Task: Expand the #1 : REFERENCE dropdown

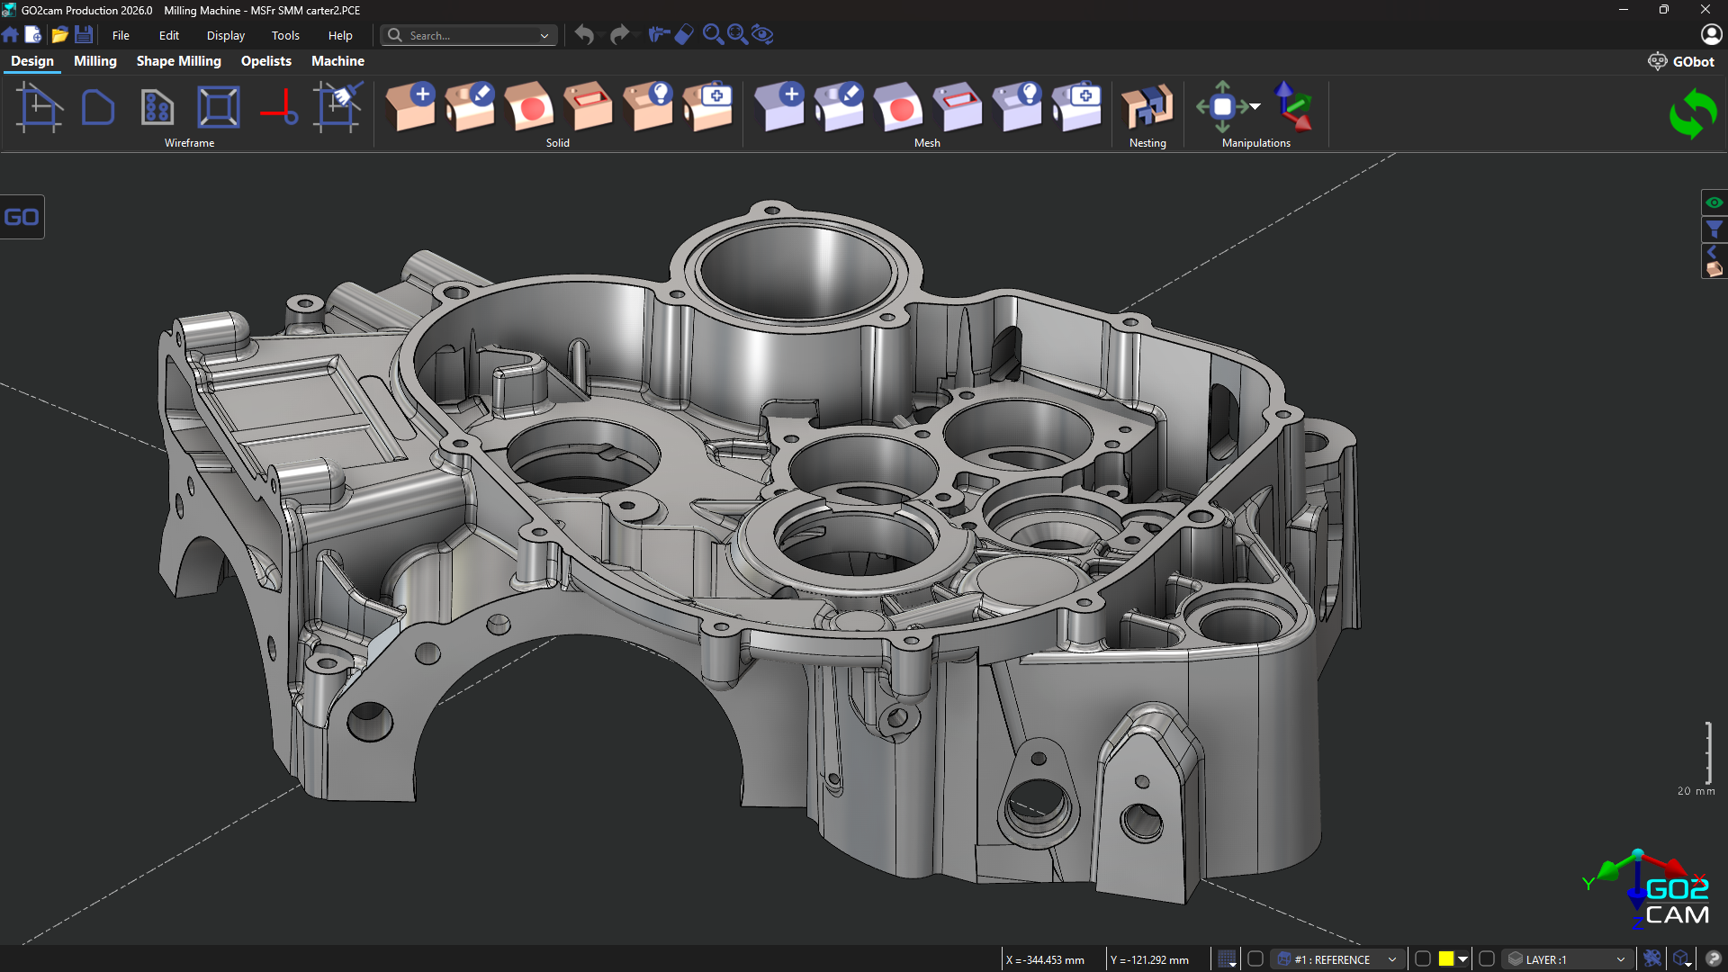Action: [1391, 959]
